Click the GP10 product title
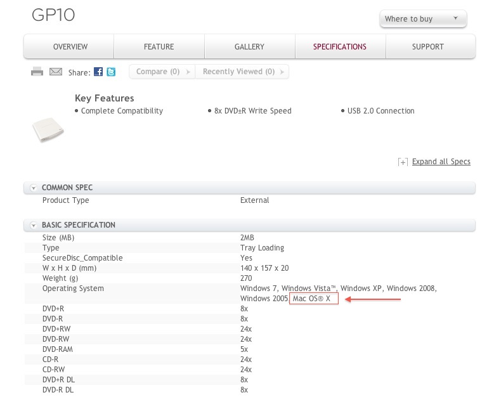482x402 pixels. click(x=53, y=15)
